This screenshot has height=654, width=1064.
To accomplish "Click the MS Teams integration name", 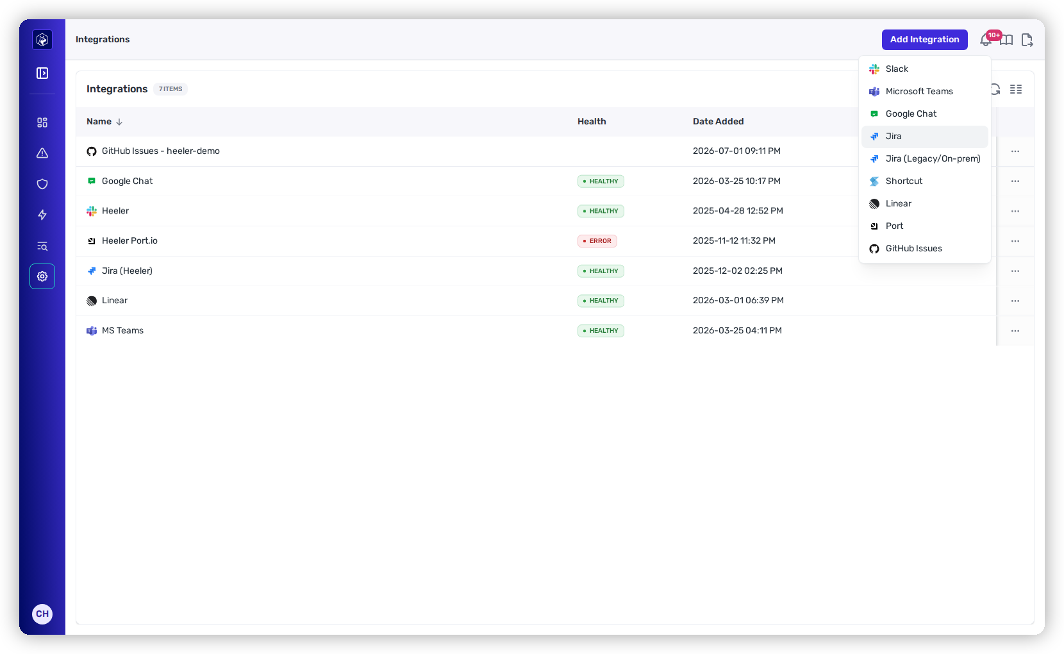I will pyautogui.click(x=122, y=331).
